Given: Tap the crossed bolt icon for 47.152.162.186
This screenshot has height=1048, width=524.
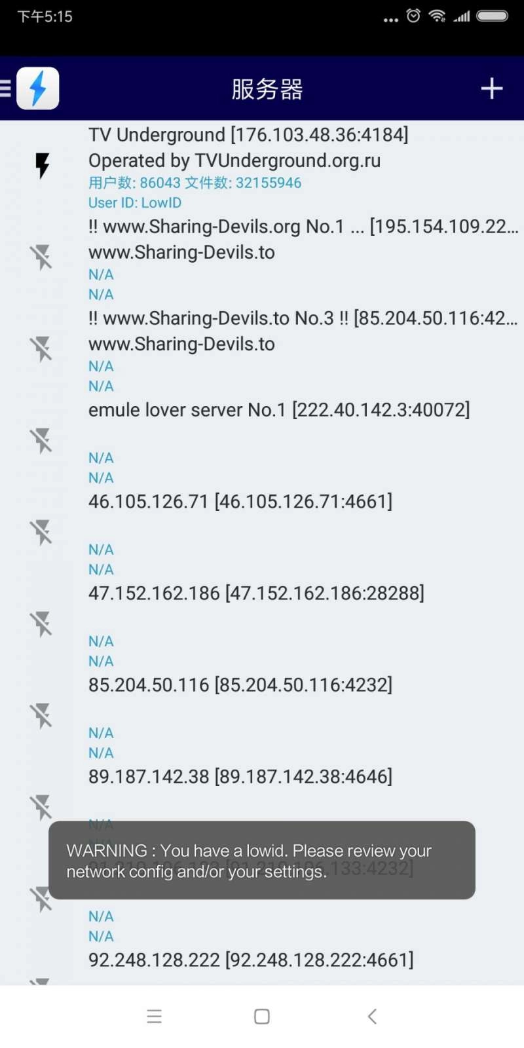Looking at the screenshot, I should click(x=42, y=624).
